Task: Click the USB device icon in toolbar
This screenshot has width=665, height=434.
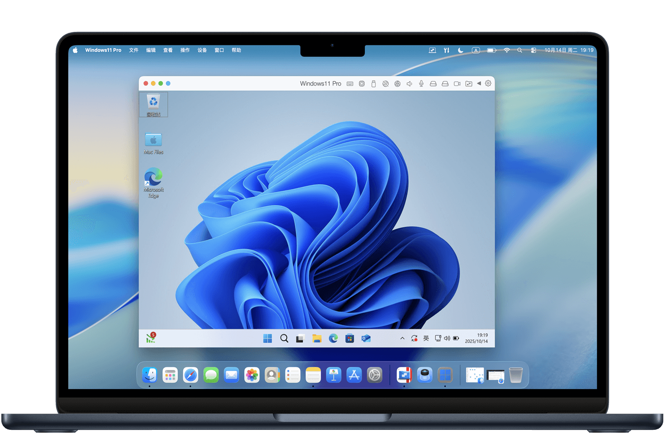Action: [373, 84]
